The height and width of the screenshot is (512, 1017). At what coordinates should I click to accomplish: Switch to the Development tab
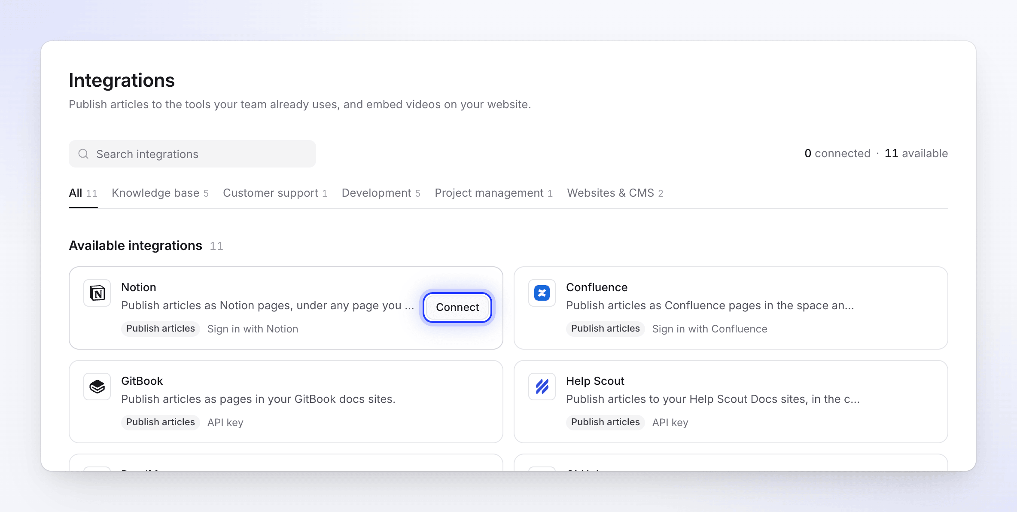tap(381, 193)
